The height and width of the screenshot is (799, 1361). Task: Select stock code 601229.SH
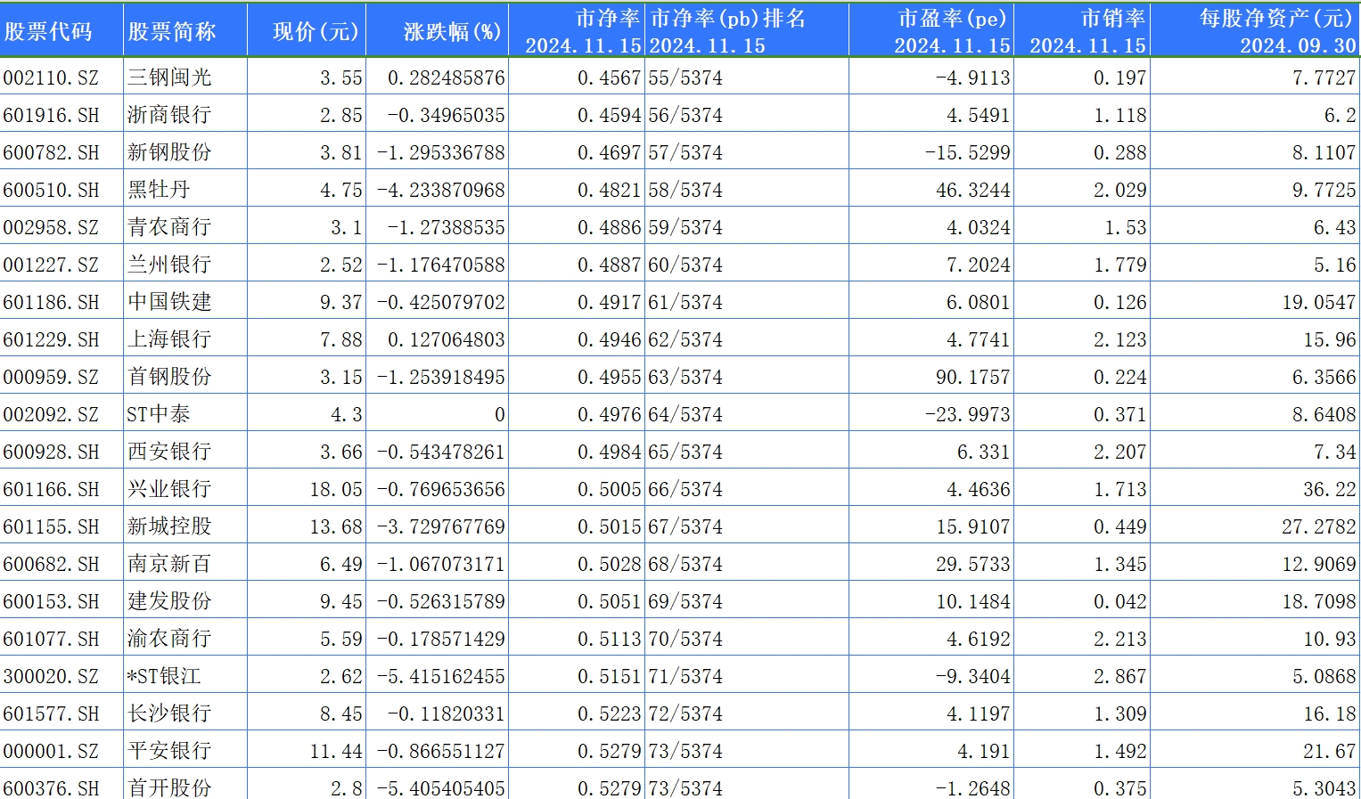[x=51, y=340]
